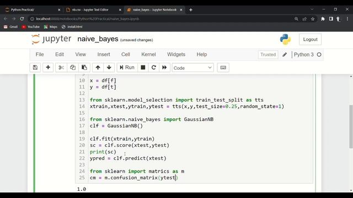
Task: Click the Python 3 kernel name
Action: (x=304, y=54)
